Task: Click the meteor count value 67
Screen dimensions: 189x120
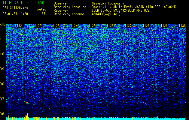Action: click(44, 14)
